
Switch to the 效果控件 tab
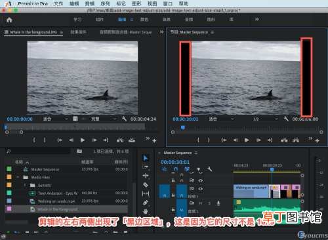[x=78, y=32]
